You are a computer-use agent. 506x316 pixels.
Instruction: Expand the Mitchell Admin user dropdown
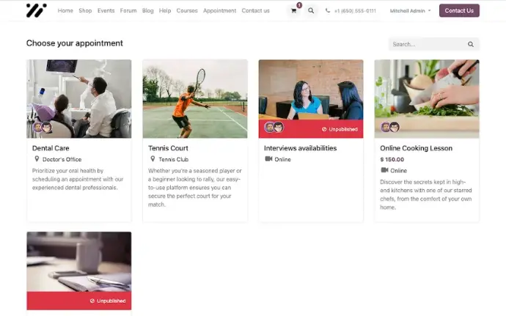point(410,11)
